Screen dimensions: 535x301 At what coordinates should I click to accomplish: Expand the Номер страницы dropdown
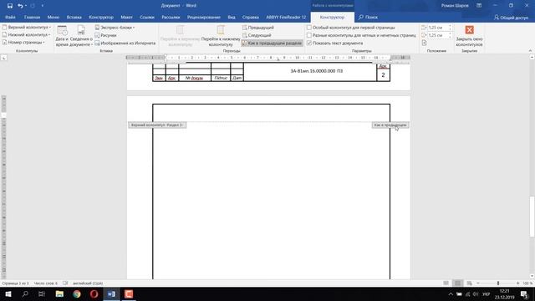pos(23,43)
